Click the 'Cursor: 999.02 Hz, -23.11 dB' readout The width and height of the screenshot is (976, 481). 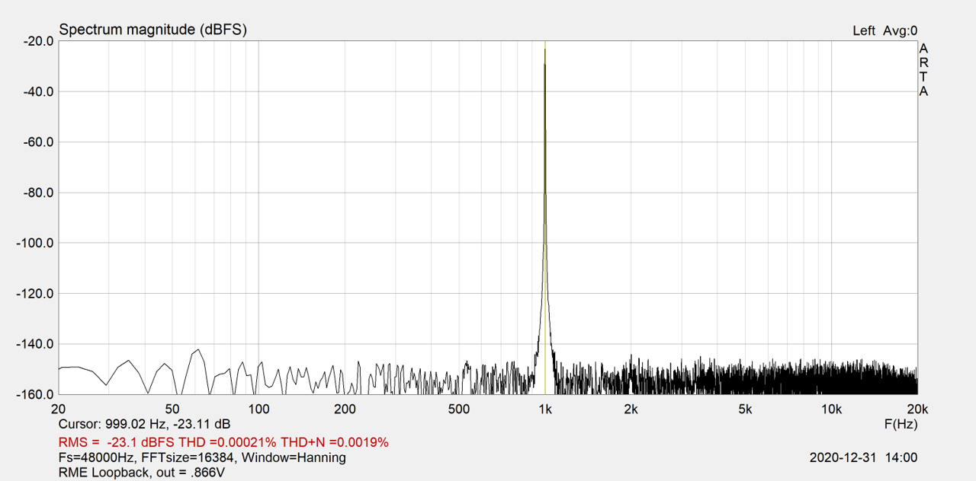pos(144,424)
